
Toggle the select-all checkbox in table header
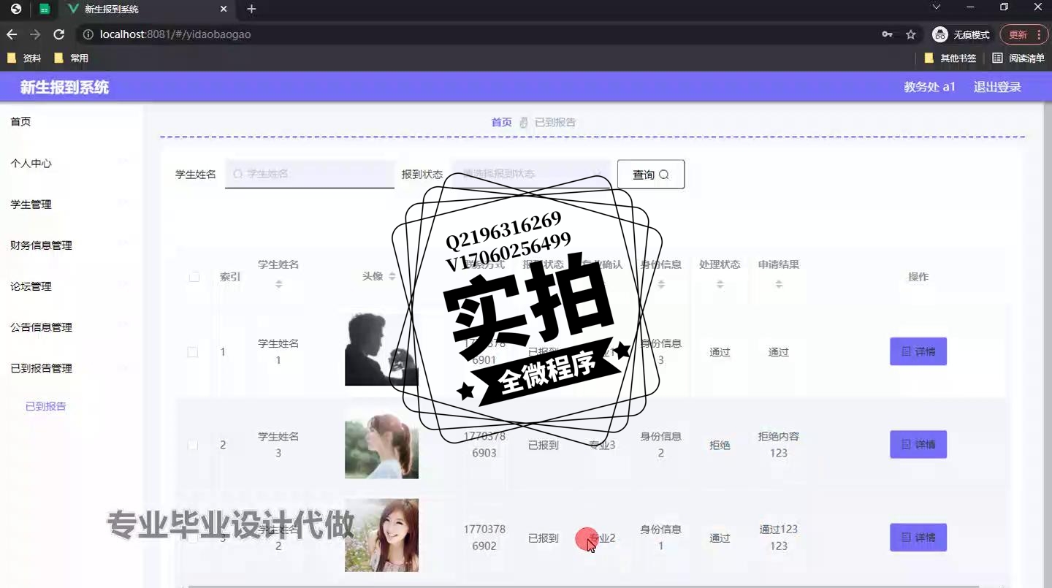tap(194, 277)
